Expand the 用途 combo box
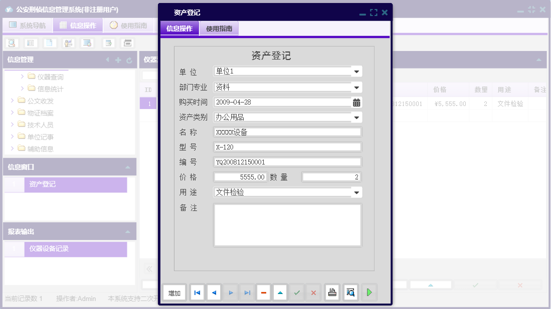 coord(356,192)
